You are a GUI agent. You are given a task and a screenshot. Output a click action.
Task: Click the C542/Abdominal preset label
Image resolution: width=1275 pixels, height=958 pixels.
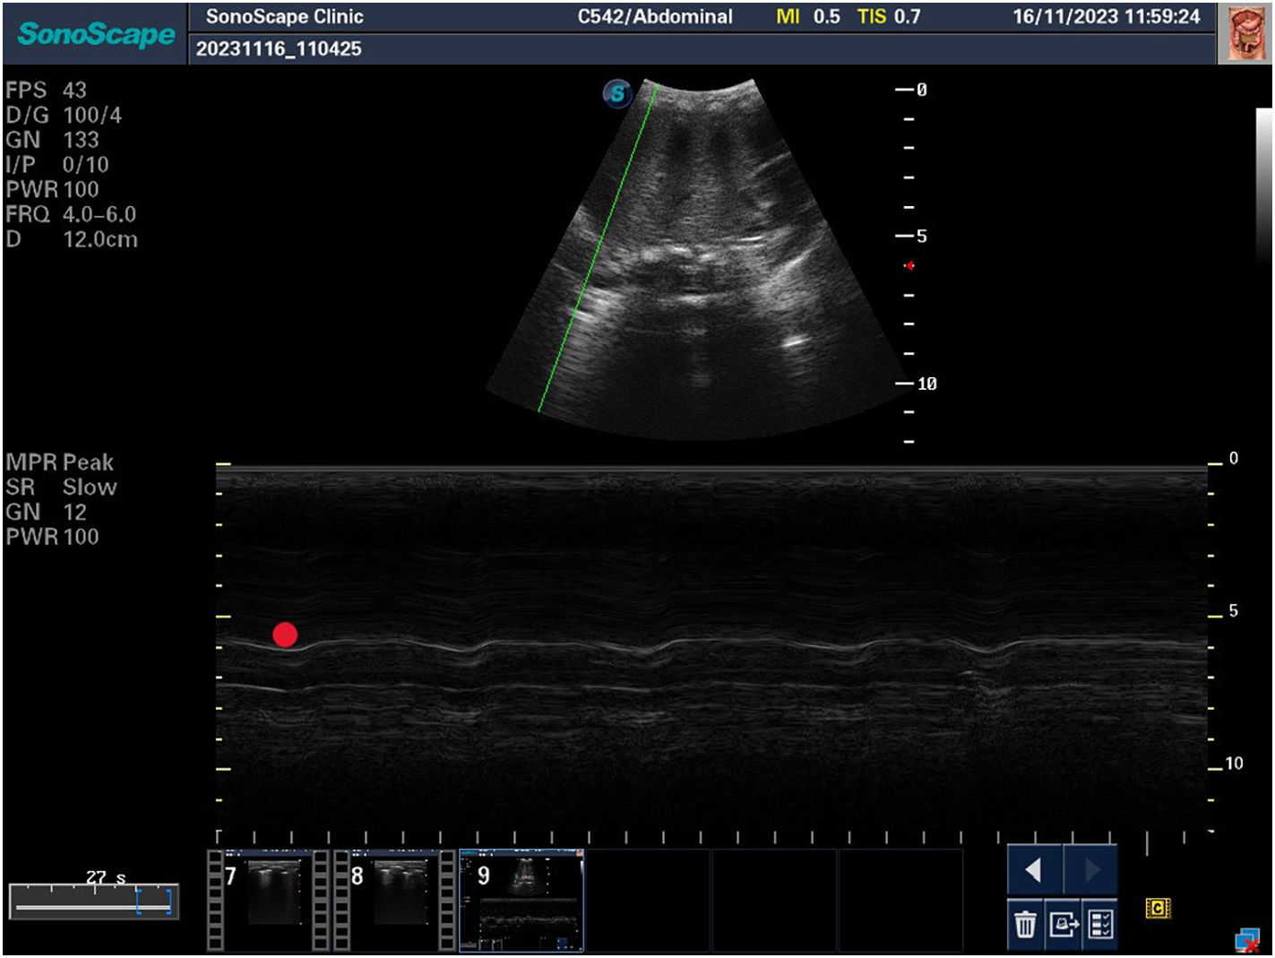tap(654, 17)
